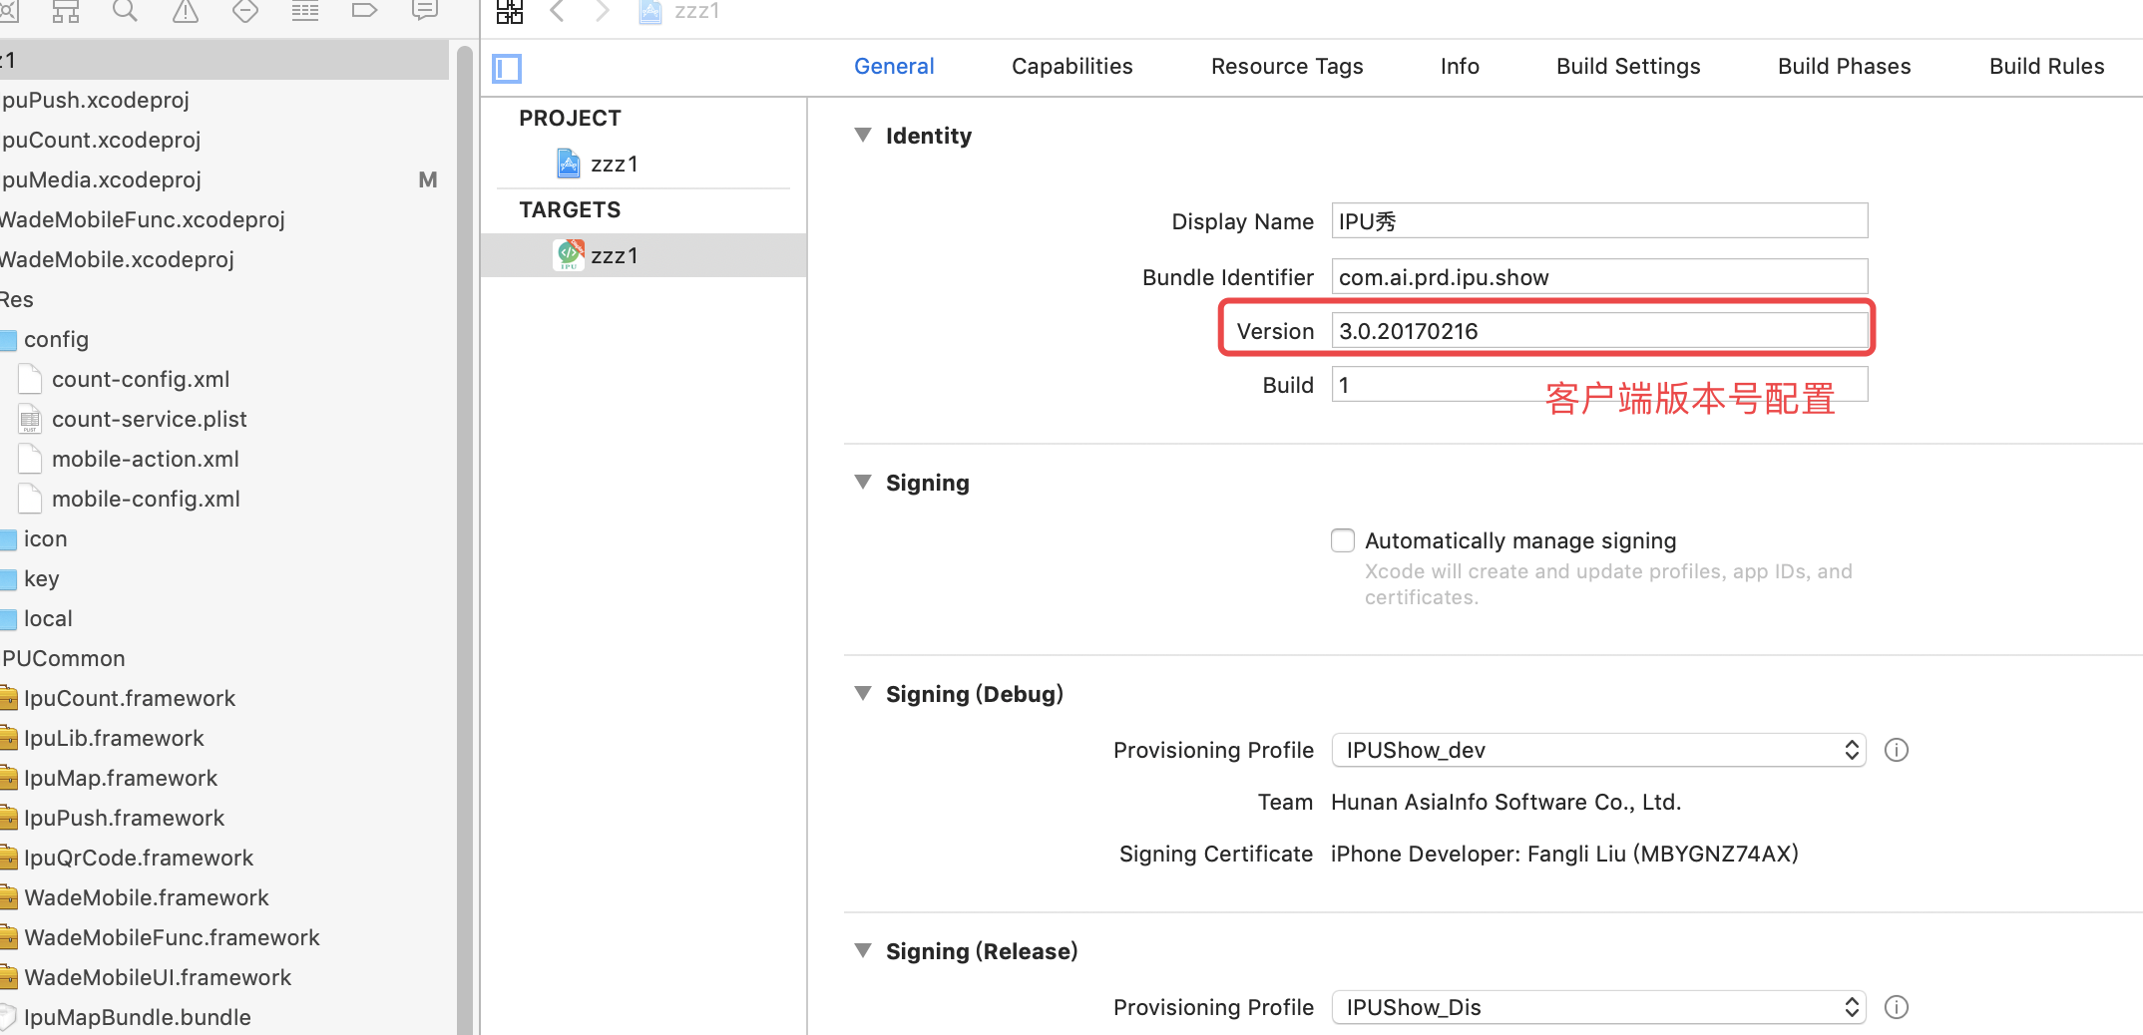Click the file navigator scrollbar
Screen dimensions: 2143x1035
pos(465,538)
